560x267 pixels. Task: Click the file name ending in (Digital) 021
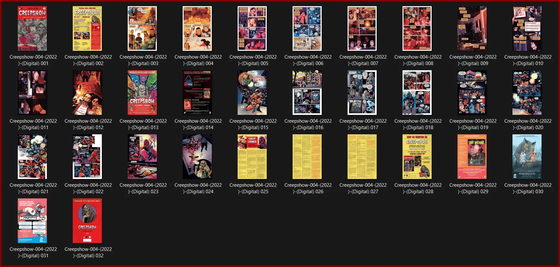click(33, 188)
